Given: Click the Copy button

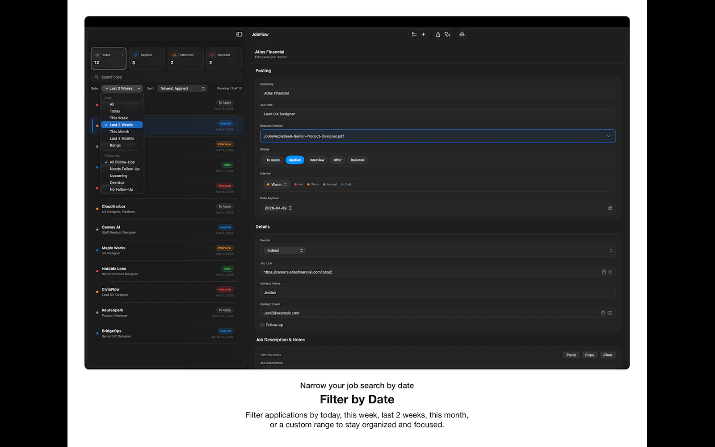Looking at the screenshot, I should click(x=589, y=355).
